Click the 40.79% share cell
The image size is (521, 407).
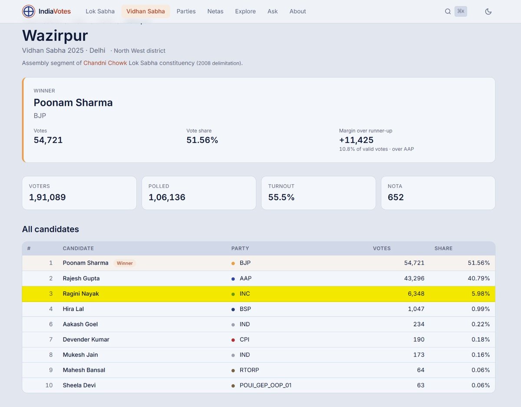click(478, 278)
